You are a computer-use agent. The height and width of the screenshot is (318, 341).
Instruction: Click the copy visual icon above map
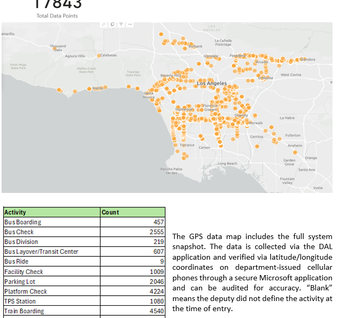click(113, 24)
